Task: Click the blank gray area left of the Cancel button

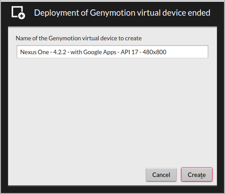Action: (77, 175)
